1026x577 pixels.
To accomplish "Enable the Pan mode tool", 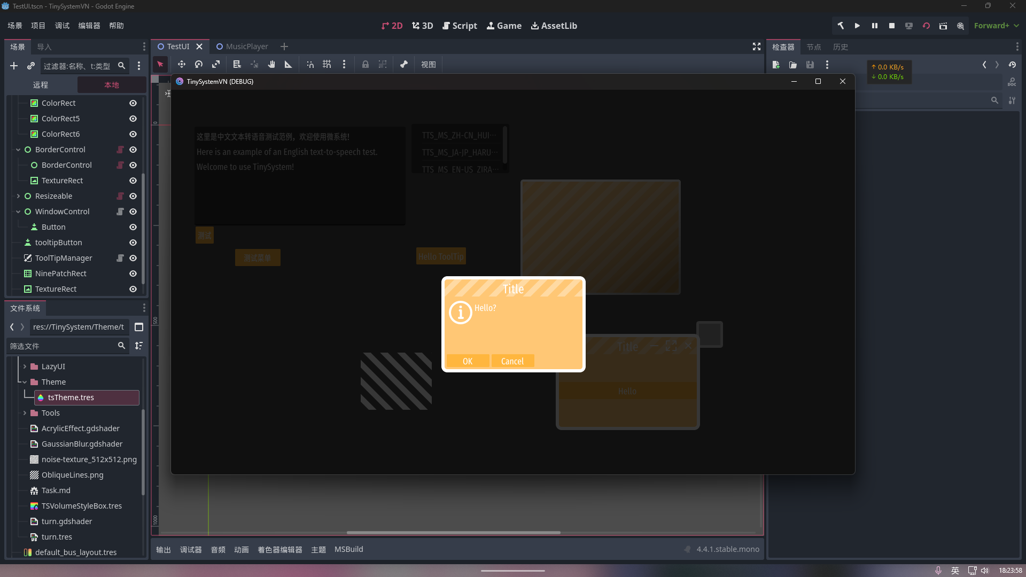I will click(x=271, y=64).
